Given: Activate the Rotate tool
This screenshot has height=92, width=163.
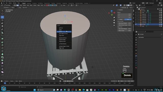Looking at the screenshot, I should (x=2, y=20).
